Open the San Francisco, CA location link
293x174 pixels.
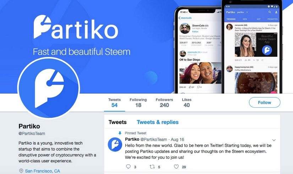coord(43,171)
